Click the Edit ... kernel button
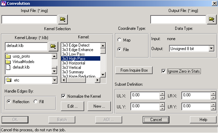The image size is (218, 133). pyautogui.click(x=73, y=106)
